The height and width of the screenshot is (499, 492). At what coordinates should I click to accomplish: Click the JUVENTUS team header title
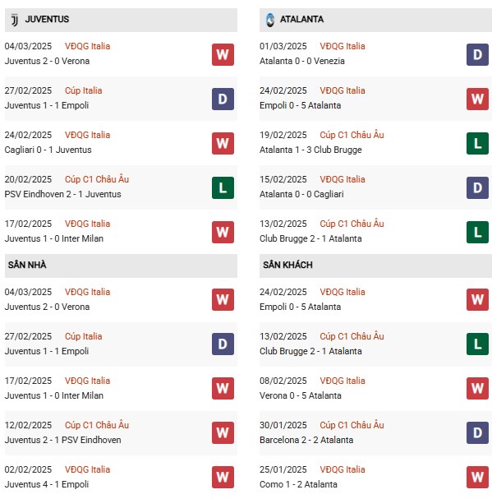tap(47, 20)
